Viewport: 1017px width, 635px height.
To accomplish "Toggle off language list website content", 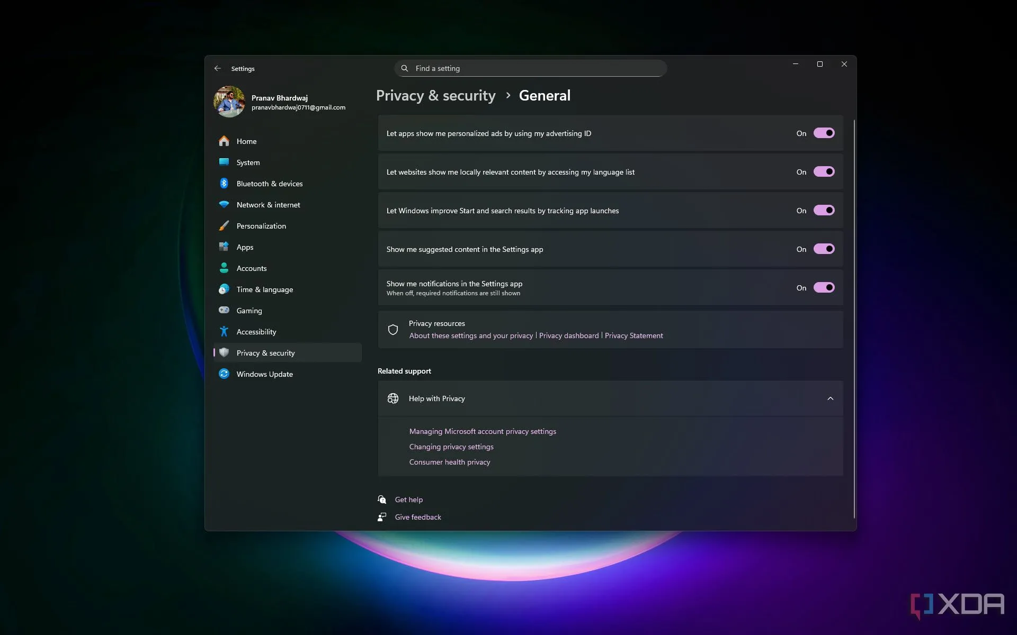I will click(824, 172).
